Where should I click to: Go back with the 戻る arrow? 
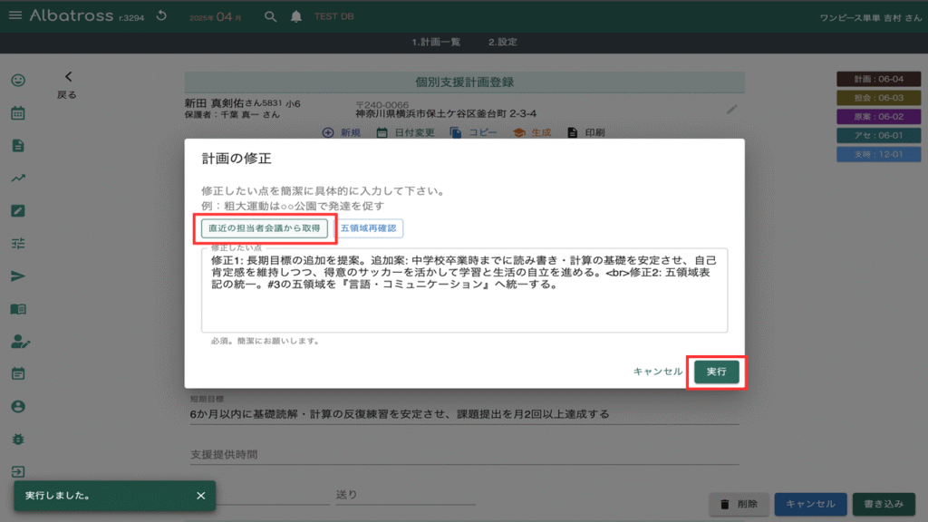click(x=67, y=84)
